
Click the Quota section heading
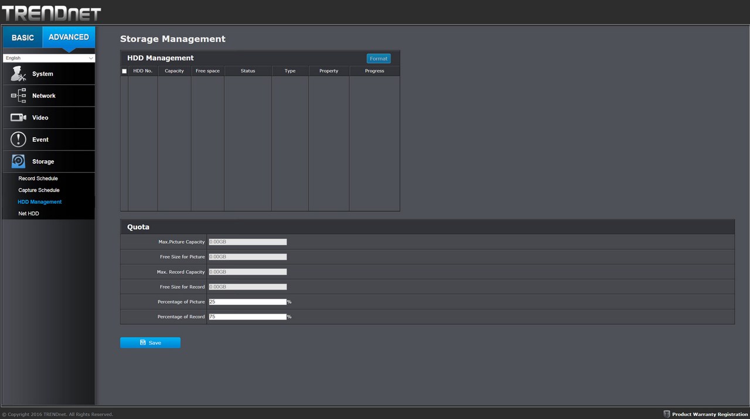tap(138, 227)
